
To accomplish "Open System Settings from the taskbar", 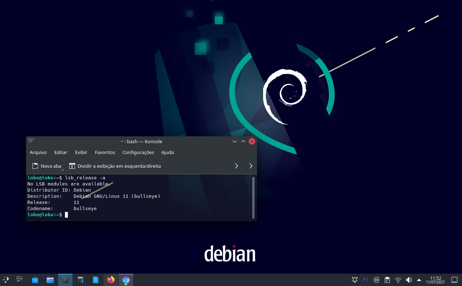I will [19, 279].
